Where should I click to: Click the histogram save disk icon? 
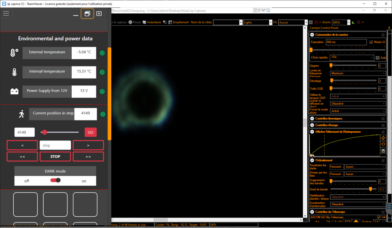383,151
